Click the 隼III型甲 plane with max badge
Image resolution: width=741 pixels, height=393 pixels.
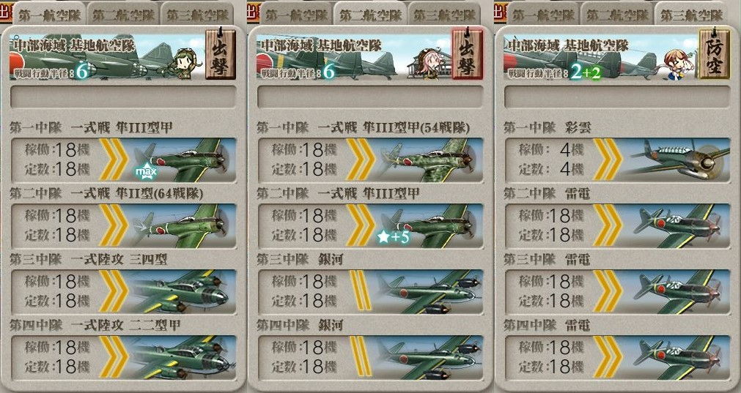click(182, 160)
